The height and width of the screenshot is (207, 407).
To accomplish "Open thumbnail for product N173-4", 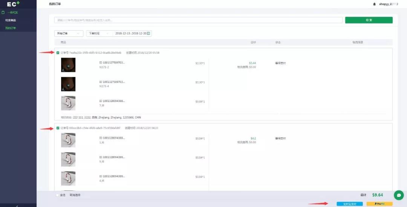I will point(68,84).
